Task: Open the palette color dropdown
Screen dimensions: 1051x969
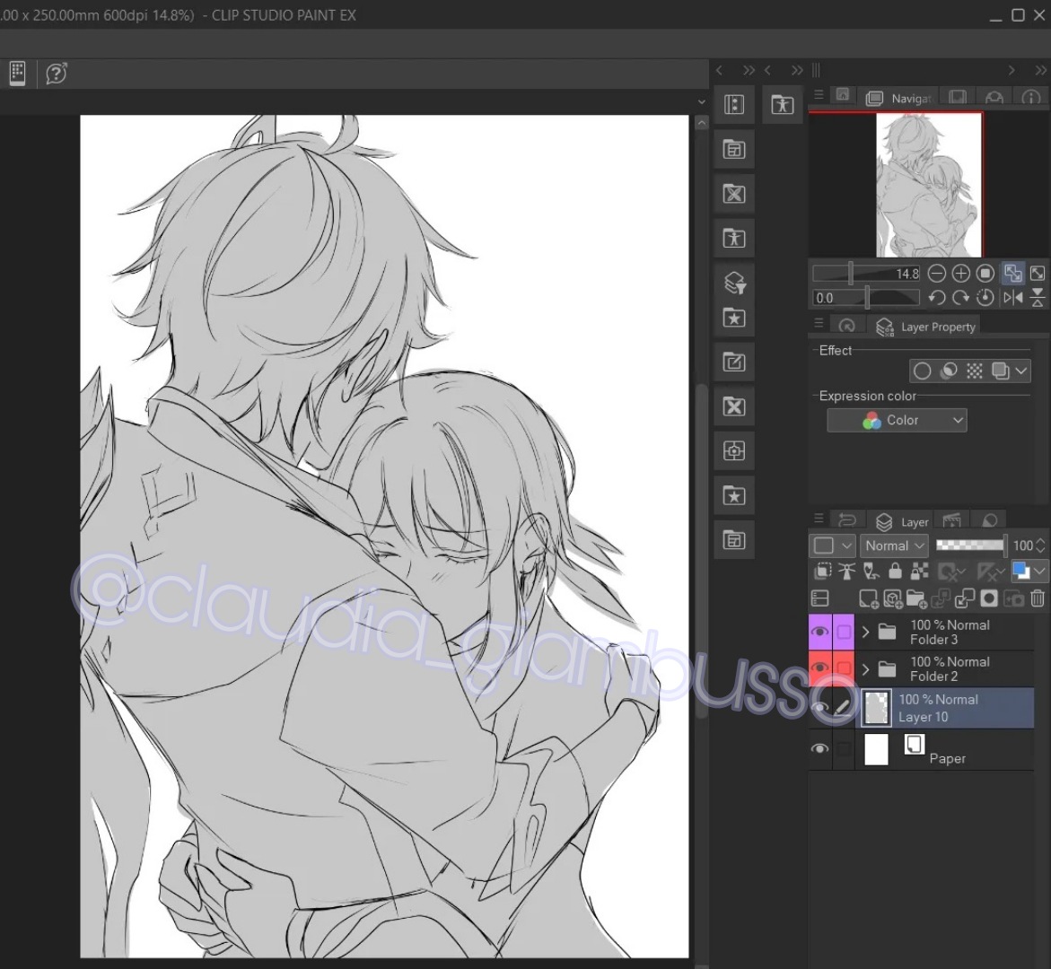Action: [x=832, y=546]
